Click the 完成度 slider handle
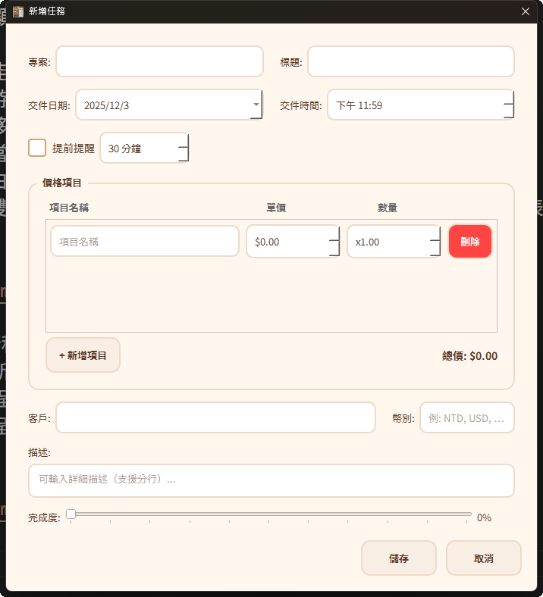 tap(71, 514)
